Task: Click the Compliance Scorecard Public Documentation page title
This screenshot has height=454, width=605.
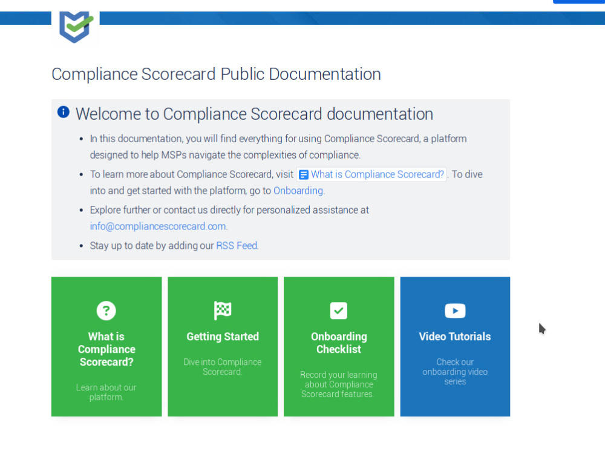Action: (x=216, y=74)
